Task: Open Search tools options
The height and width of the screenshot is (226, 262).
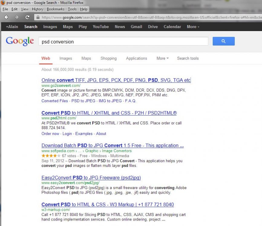Action: (x=188, y=58)
